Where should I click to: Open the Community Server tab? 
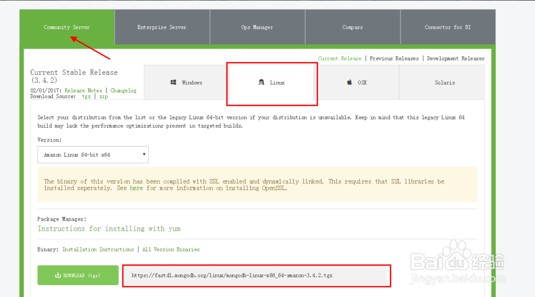coord(67,27)
